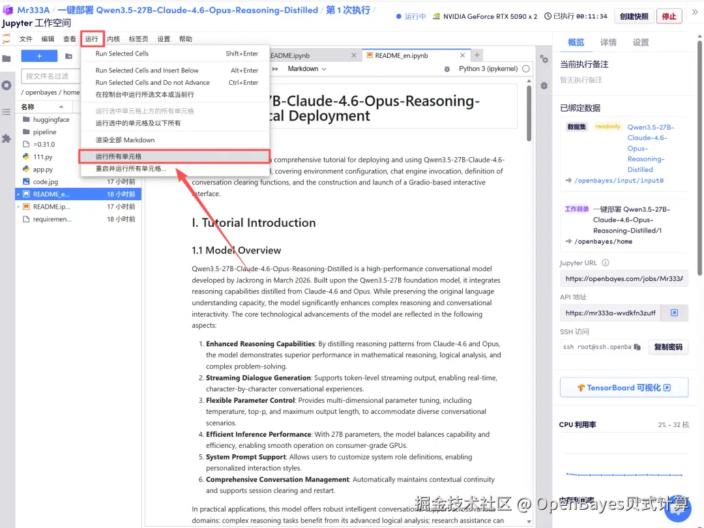
Task: Open the cell type Markdown dropdown
Action: [306, 68]
